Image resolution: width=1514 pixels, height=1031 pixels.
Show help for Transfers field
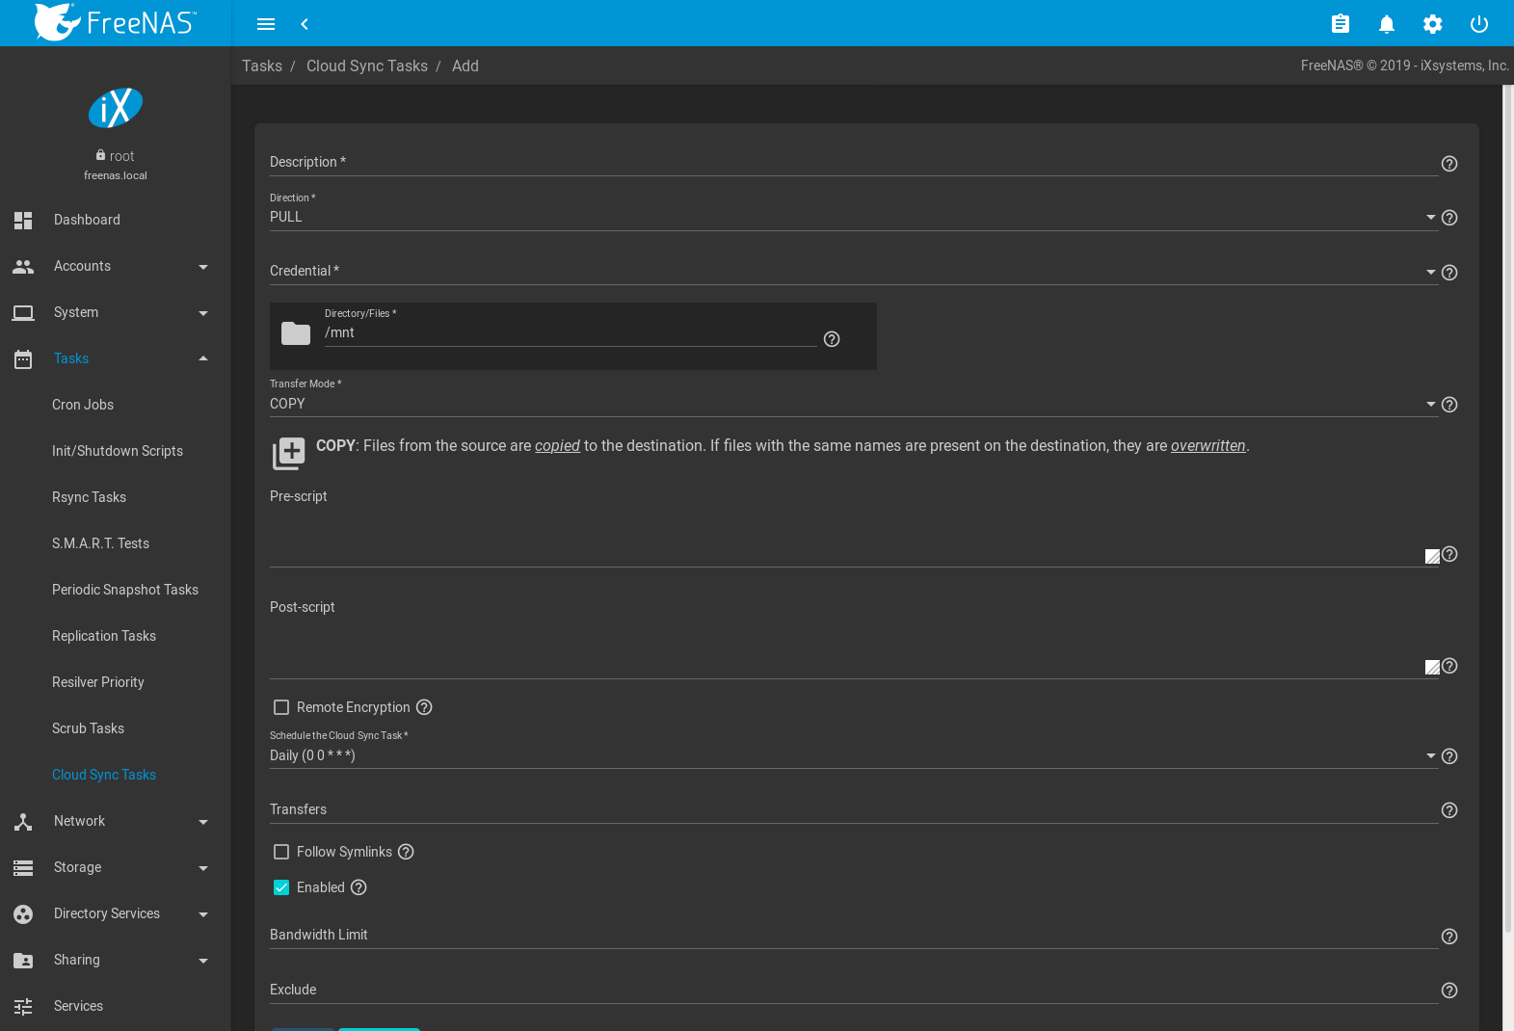(1449, 810)
